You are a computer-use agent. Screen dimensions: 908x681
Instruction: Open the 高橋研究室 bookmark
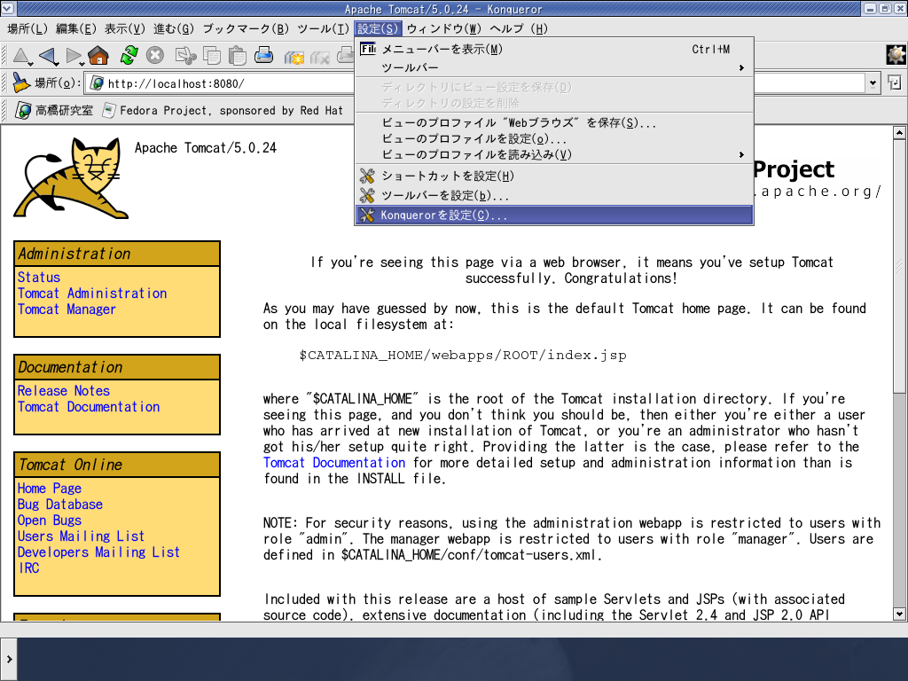54,110
